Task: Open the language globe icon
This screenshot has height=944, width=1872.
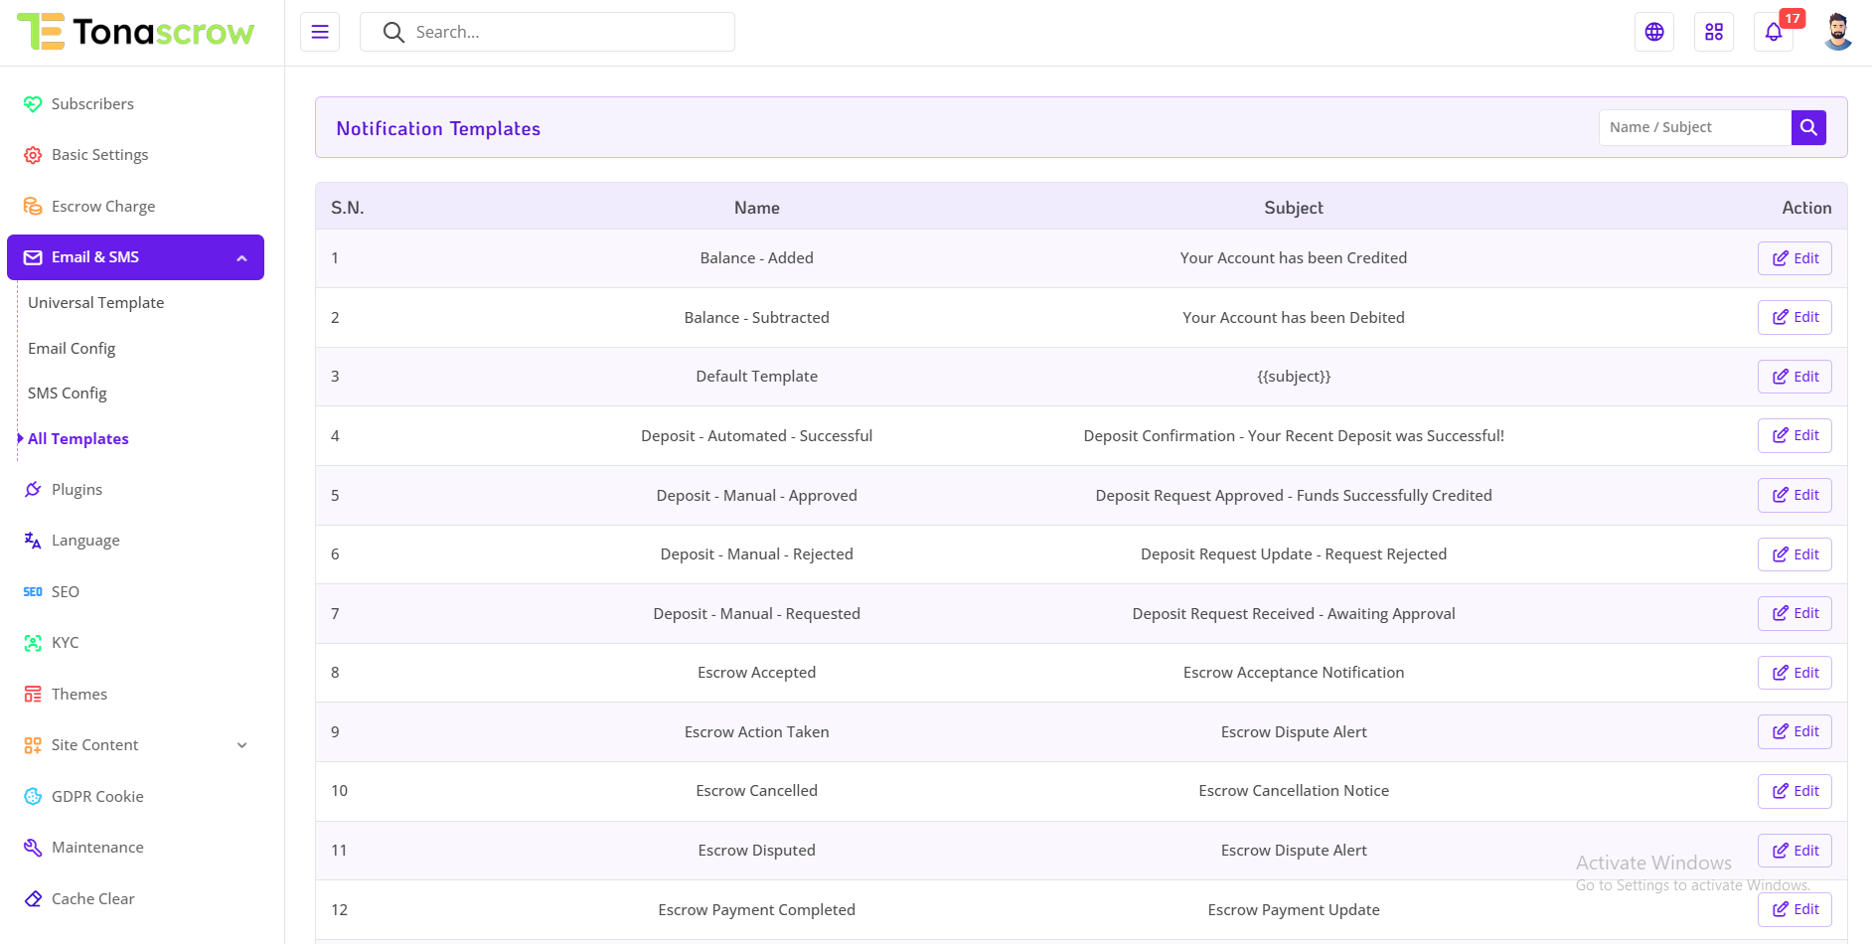Action: pyautogui.click(x=1654, y=32)
